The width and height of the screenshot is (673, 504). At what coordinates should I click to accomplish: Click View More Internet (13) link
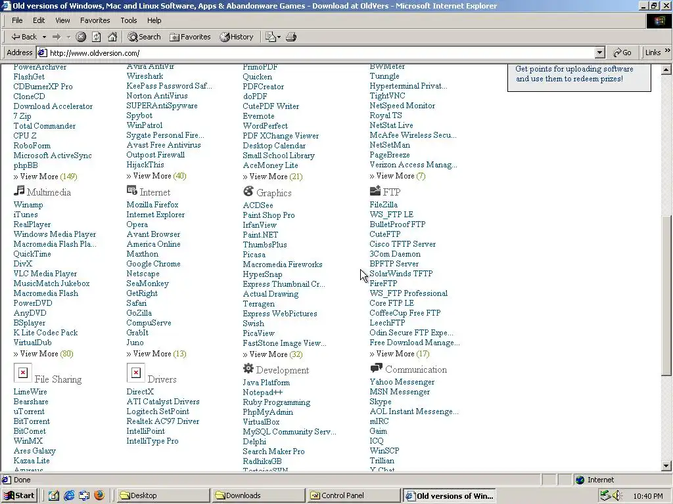tap(156, 354)
